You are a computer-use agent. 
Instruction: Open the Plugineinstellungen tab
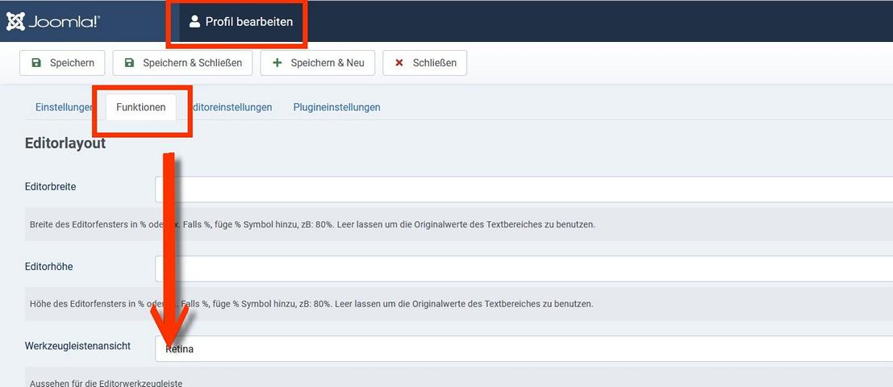coord(336,107)
